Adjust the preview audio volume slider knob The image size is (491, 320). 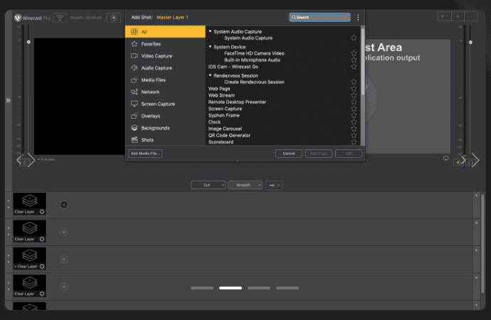[x=28, y=42]
